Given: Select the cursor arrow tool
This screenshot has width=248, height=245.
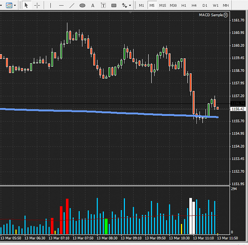Looking at the screenshot, I should tap(26, 6).
